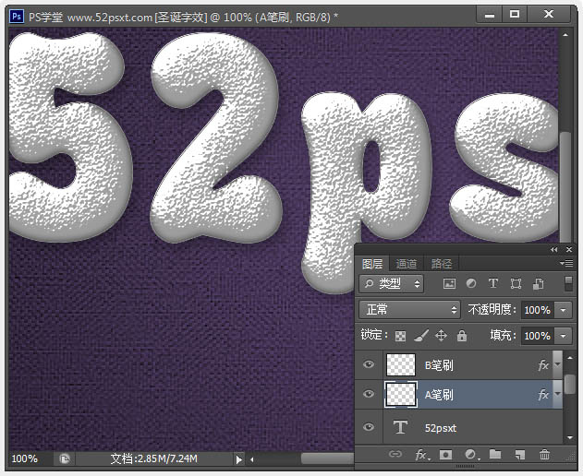Hide the B笔刷 layer
This screenshot has height=476, width=583.
[x=369, y=365]
